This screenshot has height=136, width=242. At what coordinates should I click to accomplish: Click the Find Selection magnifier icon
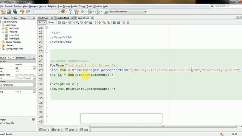tap(77, 23)
